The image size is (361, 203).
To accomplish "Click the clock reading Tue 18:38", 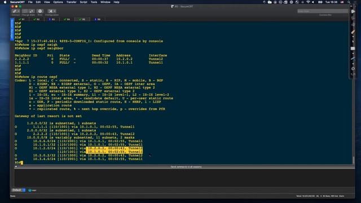I will tap(331, 2).
